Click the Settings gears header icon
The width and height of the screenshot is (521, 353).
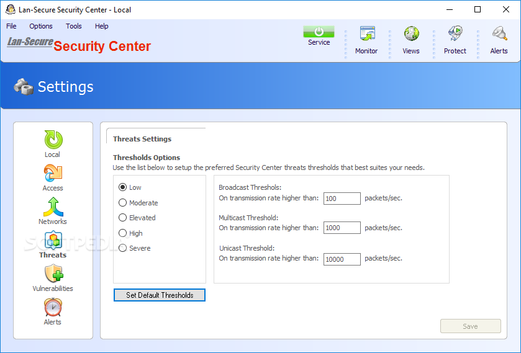click(23, 86)
